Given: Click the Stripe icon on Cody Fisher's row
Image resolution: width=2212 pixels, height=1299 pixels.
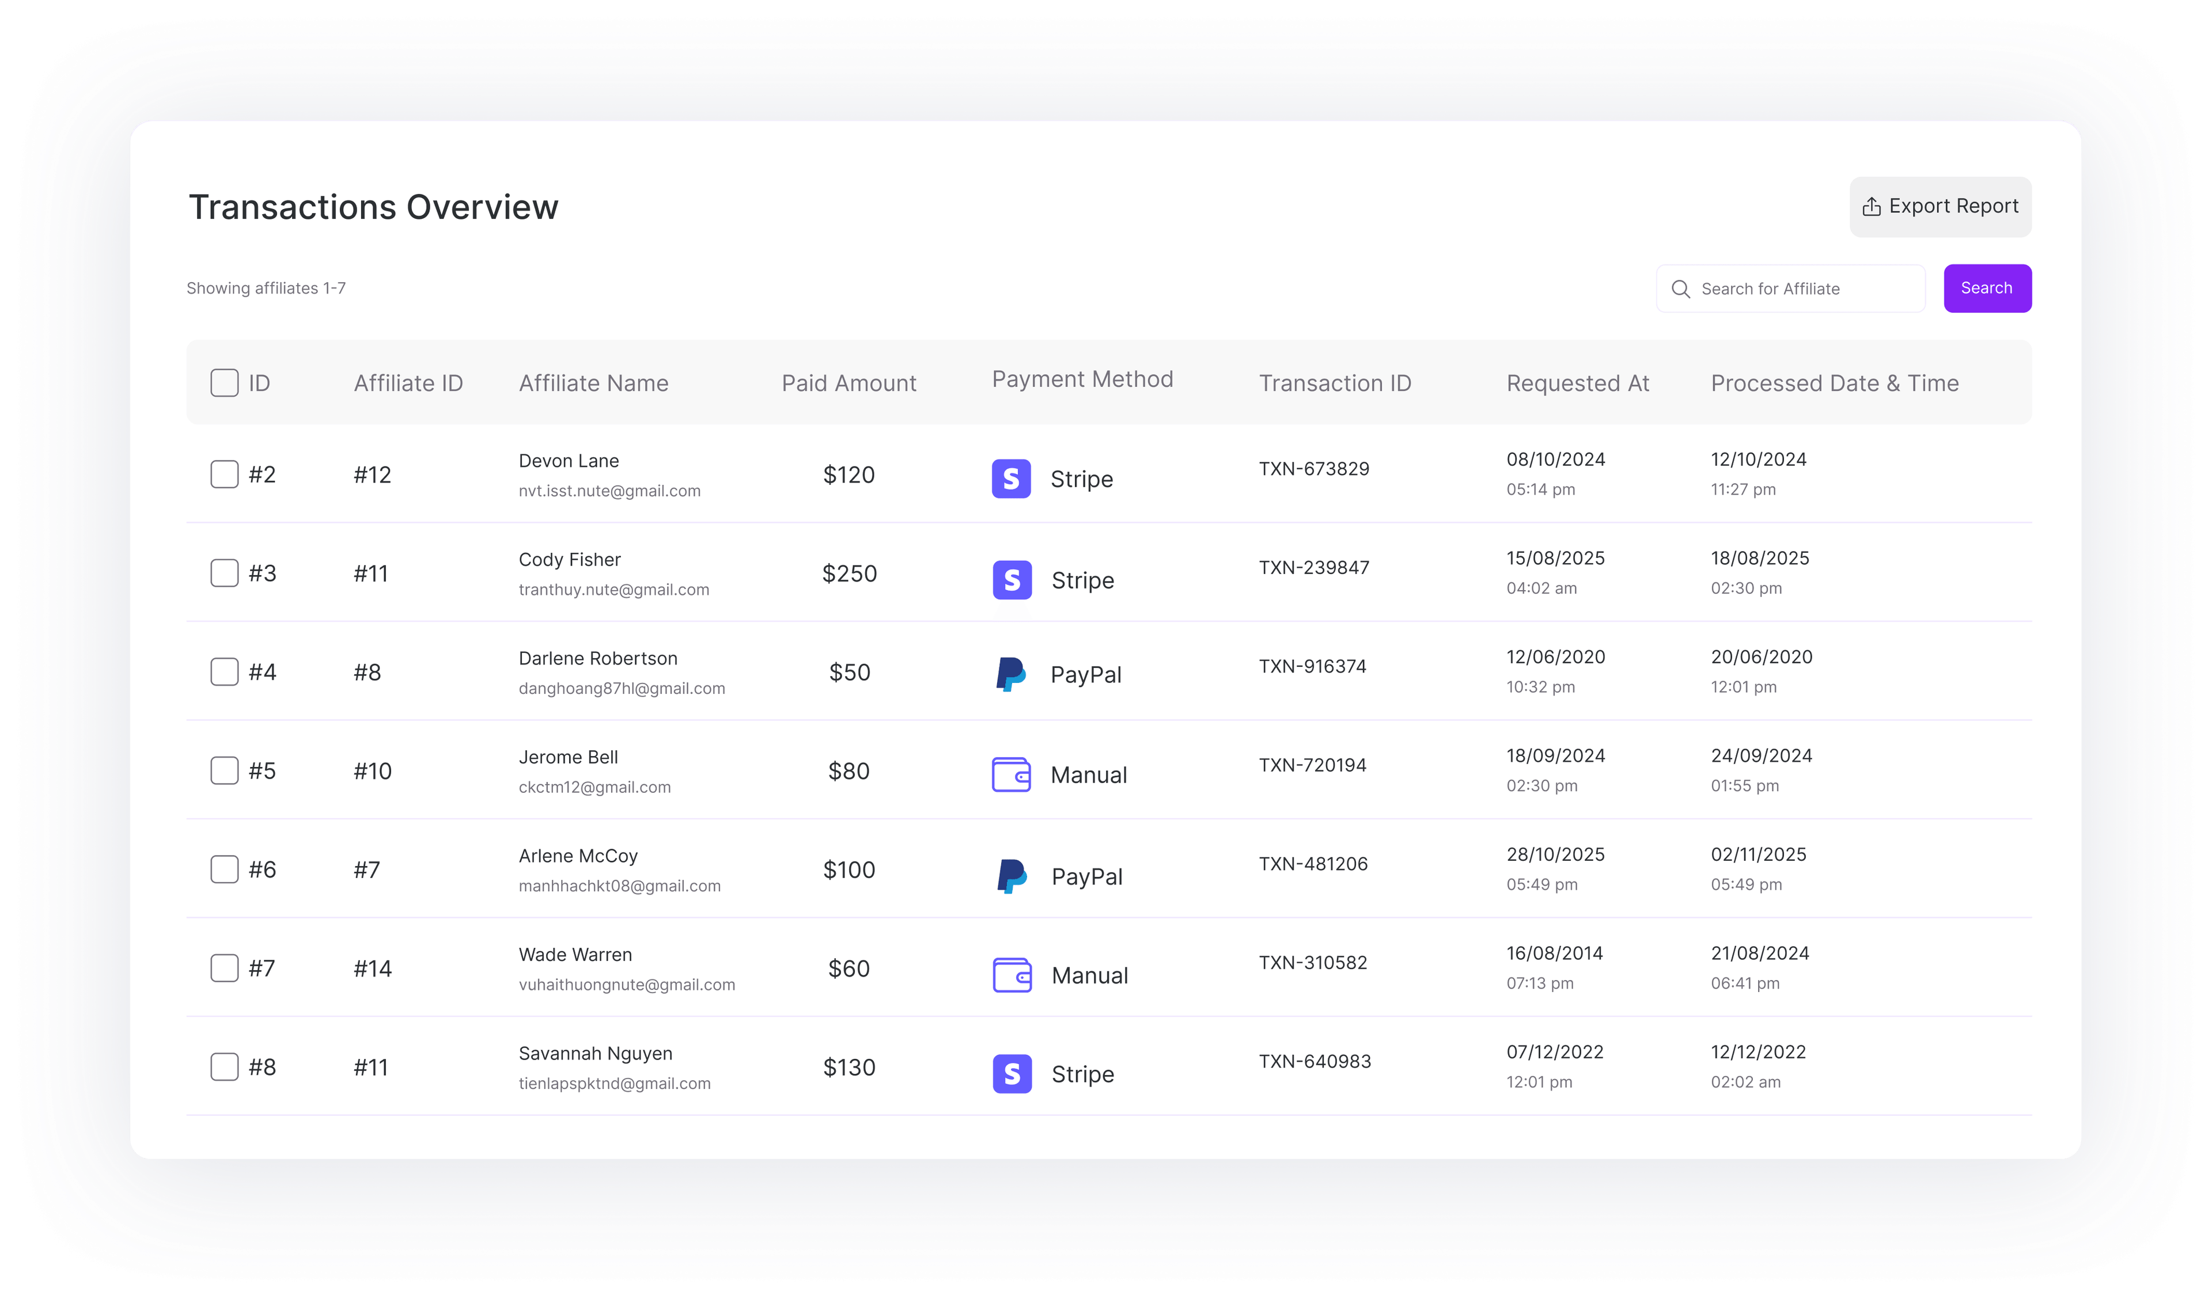Looking at the screenshot, I should click(1011, 579).
